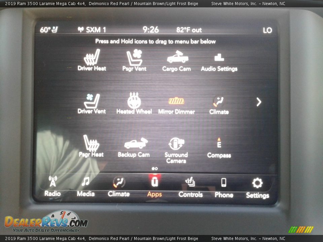Select Controls in the bottom menu bar
This screenshot has width=323, height=242.
point(190,187)
